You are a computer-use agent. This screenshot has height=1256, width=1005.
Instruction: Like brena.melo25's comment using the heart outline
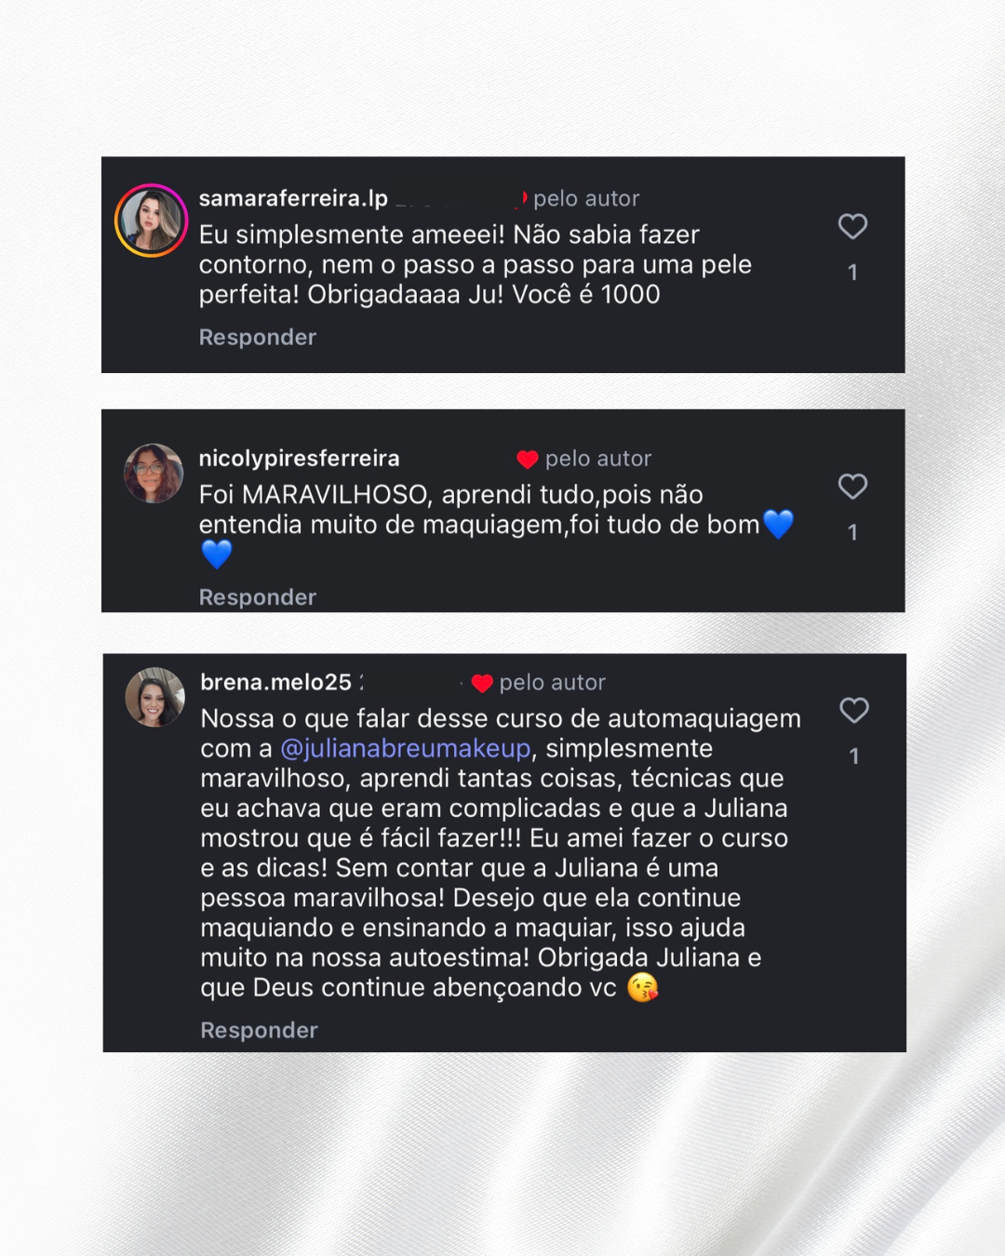(854, 710)
